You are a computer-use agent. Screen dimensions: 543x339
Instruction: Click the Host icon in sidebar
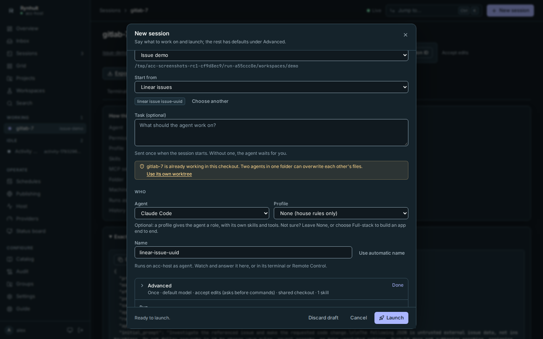click(x=10, y=206)
